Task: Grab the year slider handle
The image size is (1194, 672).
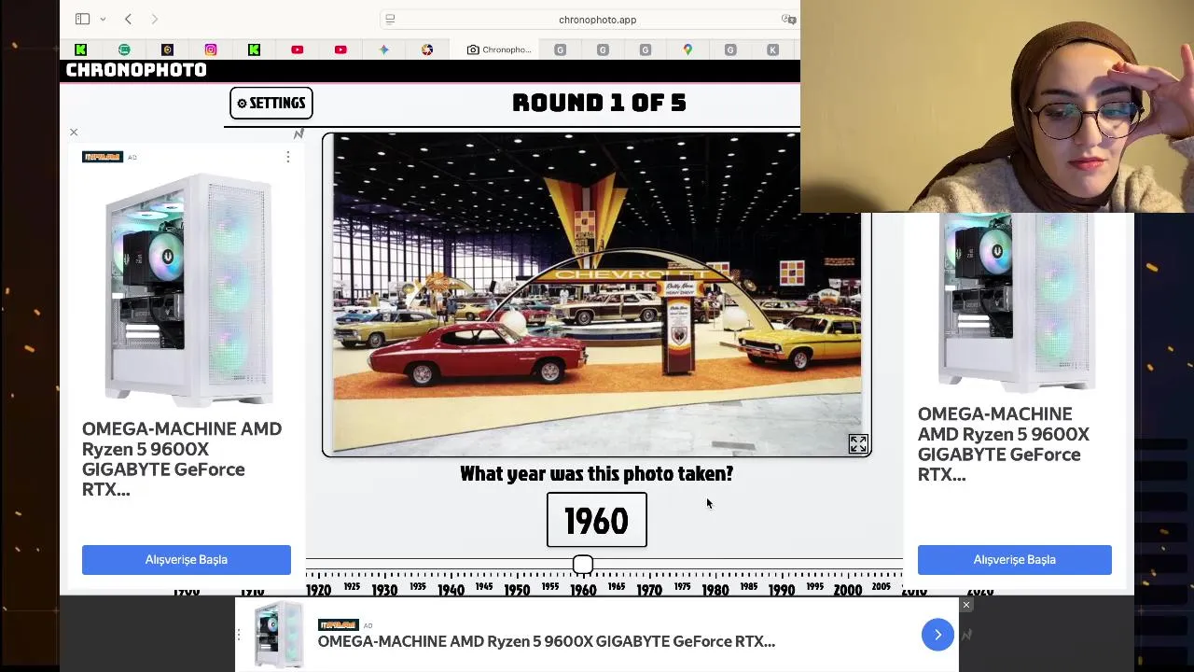Action: 583,564
